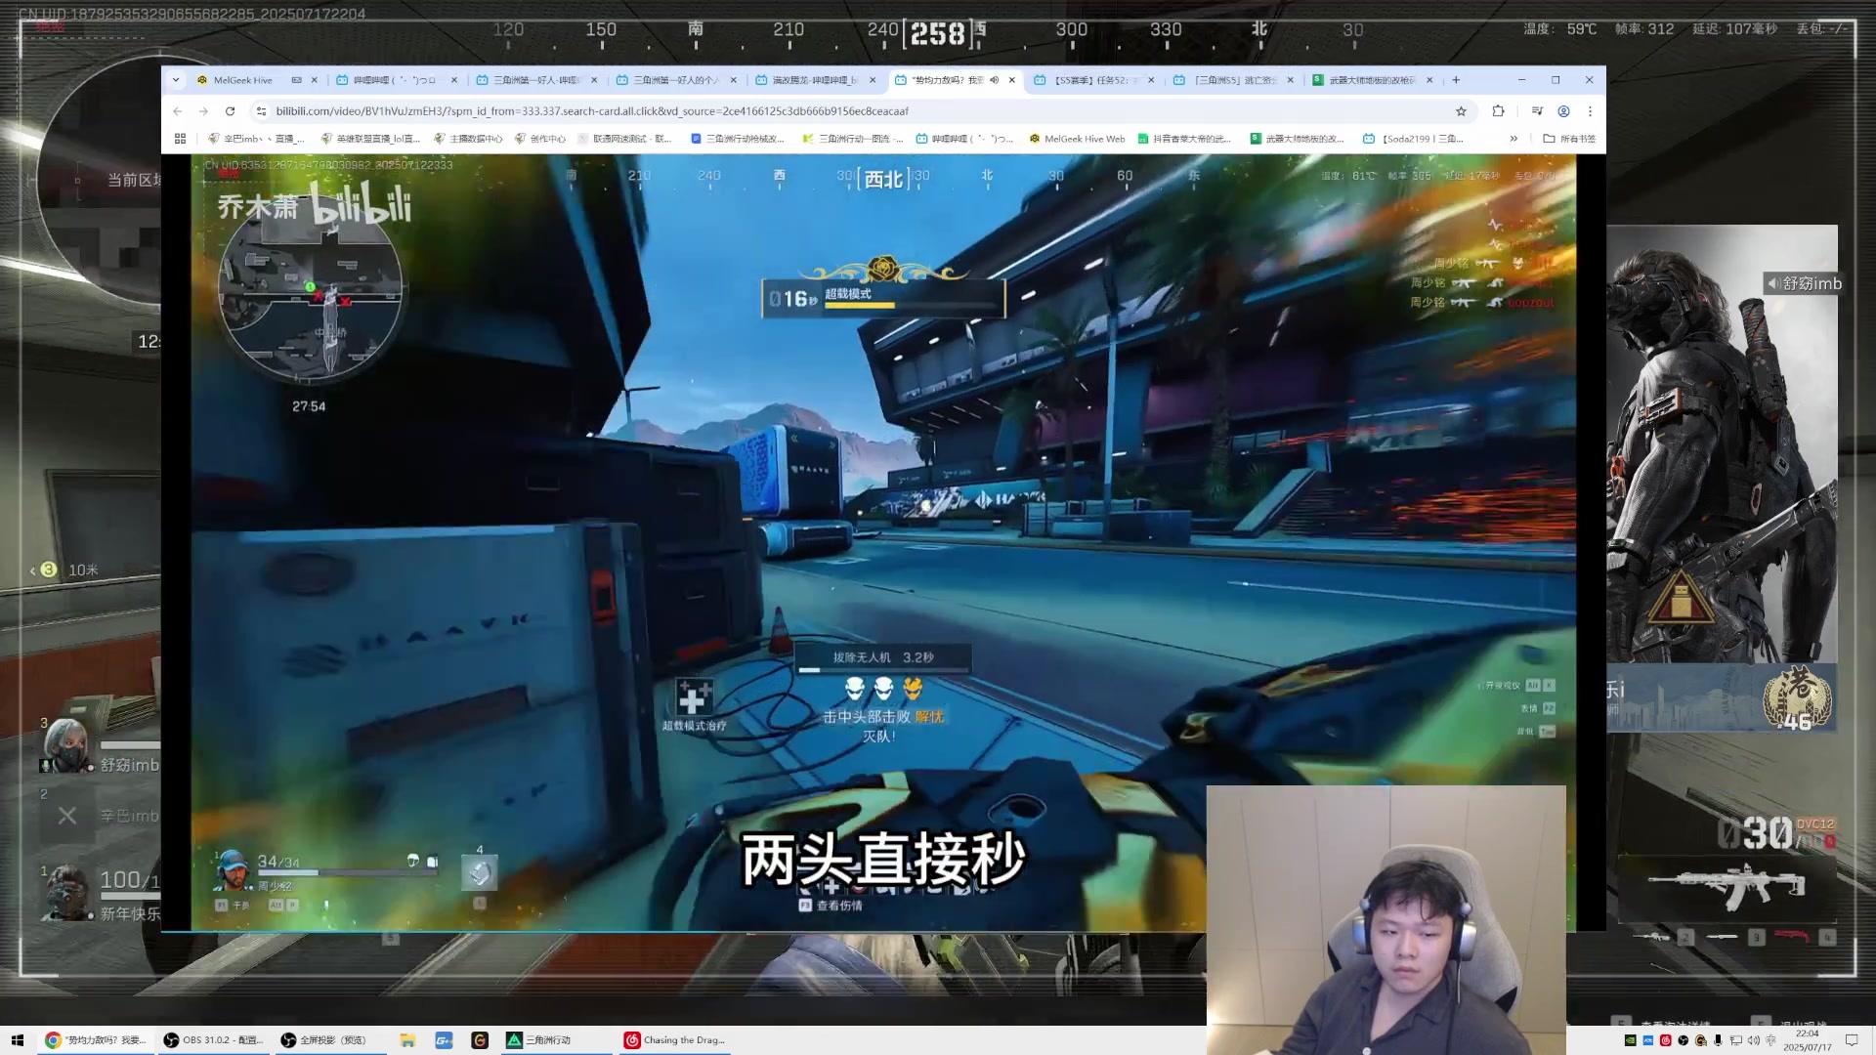Open the 三角洲行动一图流 bookmark
1876x1055 pixels.
(852, 139)
